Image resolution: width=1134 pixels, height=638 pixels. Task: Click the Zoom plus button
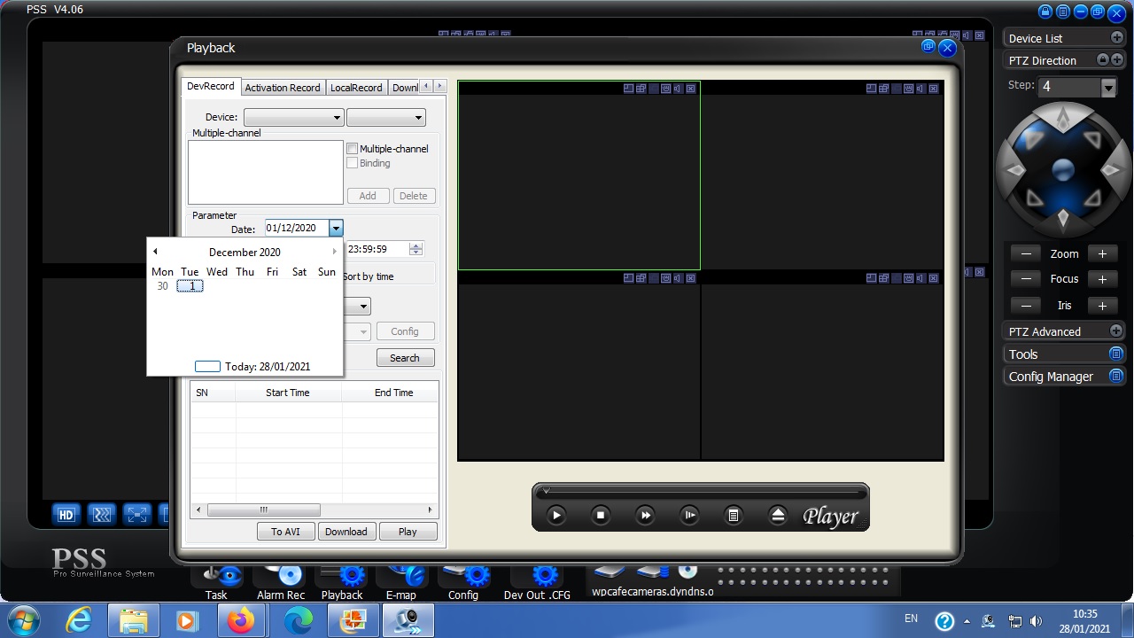[1102, 253]
